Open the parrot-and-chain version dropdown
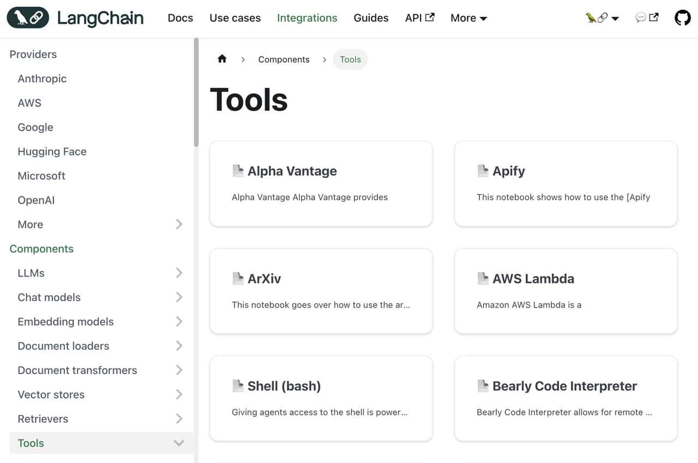Viewport: 698px width, 463px height. [603, 17]
